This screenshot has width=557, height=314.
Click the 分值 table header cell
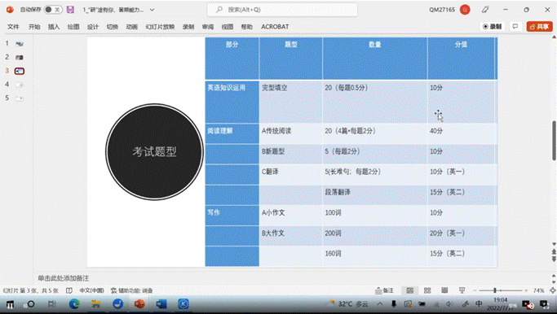(461, 59)
